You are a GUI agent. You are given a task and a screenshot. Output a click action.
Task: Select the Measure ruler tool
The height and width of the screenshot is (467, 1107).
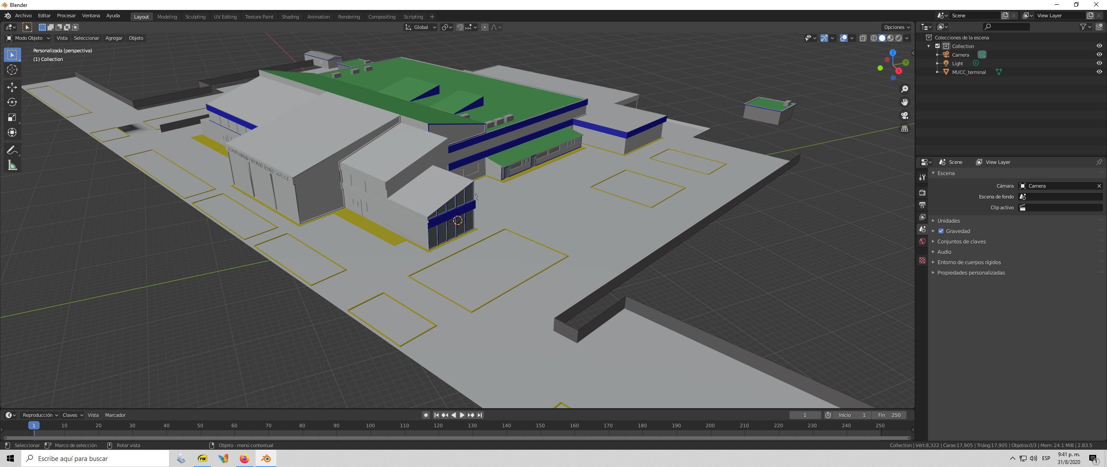(12, 166)
